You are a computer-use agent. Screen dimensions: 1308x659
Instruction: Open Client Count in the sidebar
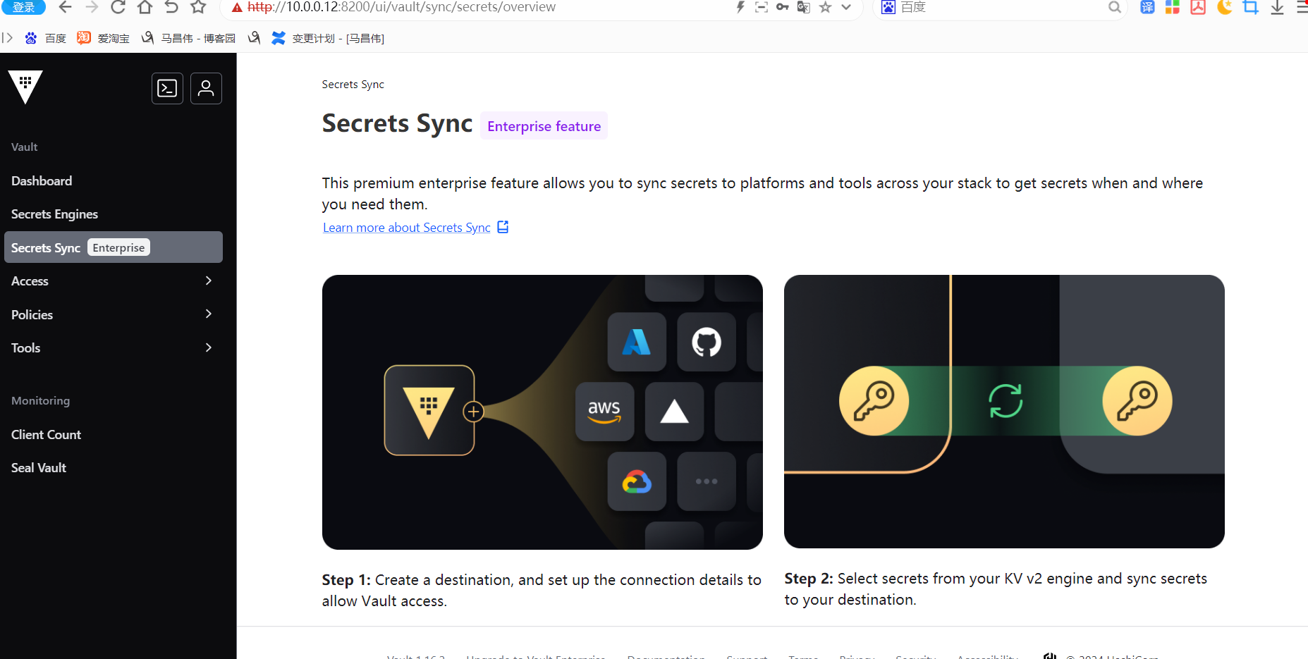[x=114, y=435]
